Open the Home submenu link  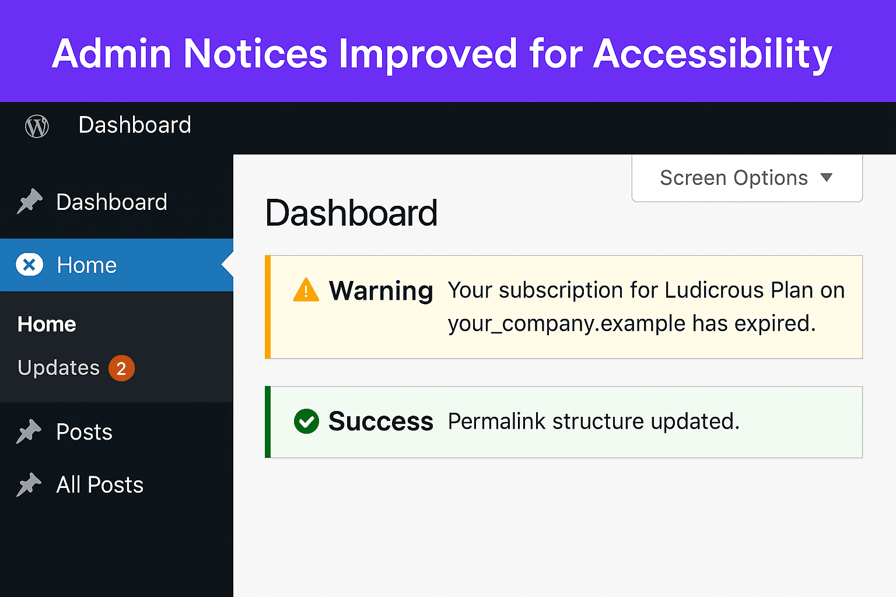[x=47, y=324]
